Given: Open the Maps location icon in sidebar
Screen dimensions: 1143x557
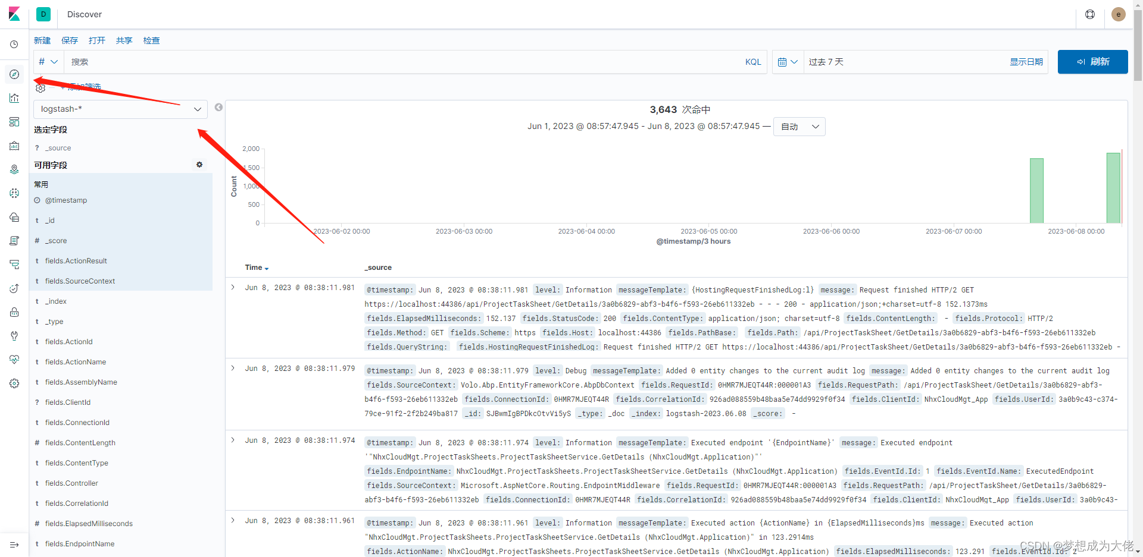Looking at the screenshot, I should (14, 169).
